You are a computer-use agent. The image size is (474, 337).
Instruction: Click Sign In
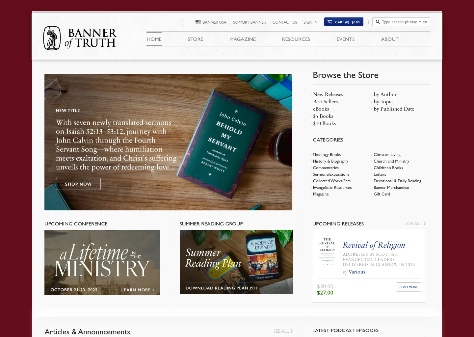click(x=310, y=22)
